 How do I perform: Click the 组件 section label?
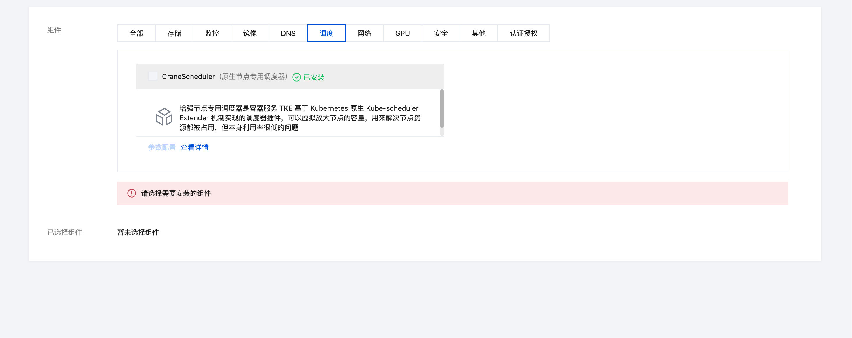click(54, 30)
